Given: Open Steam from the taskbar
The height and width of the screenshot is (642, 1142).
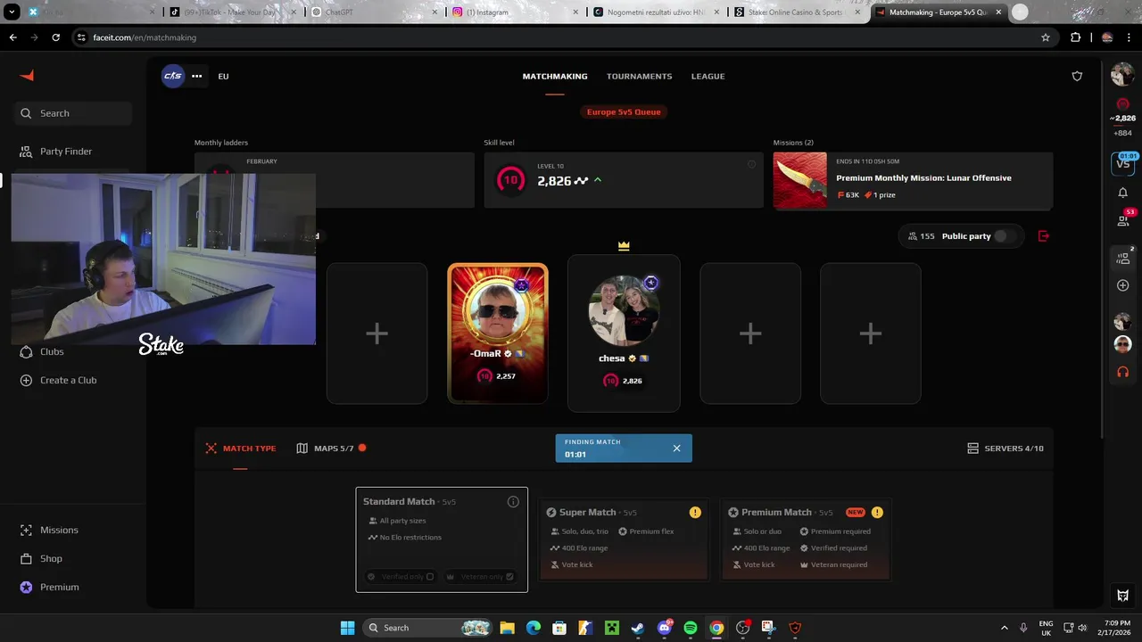Looking at the screenshot, I should point(638,628).
